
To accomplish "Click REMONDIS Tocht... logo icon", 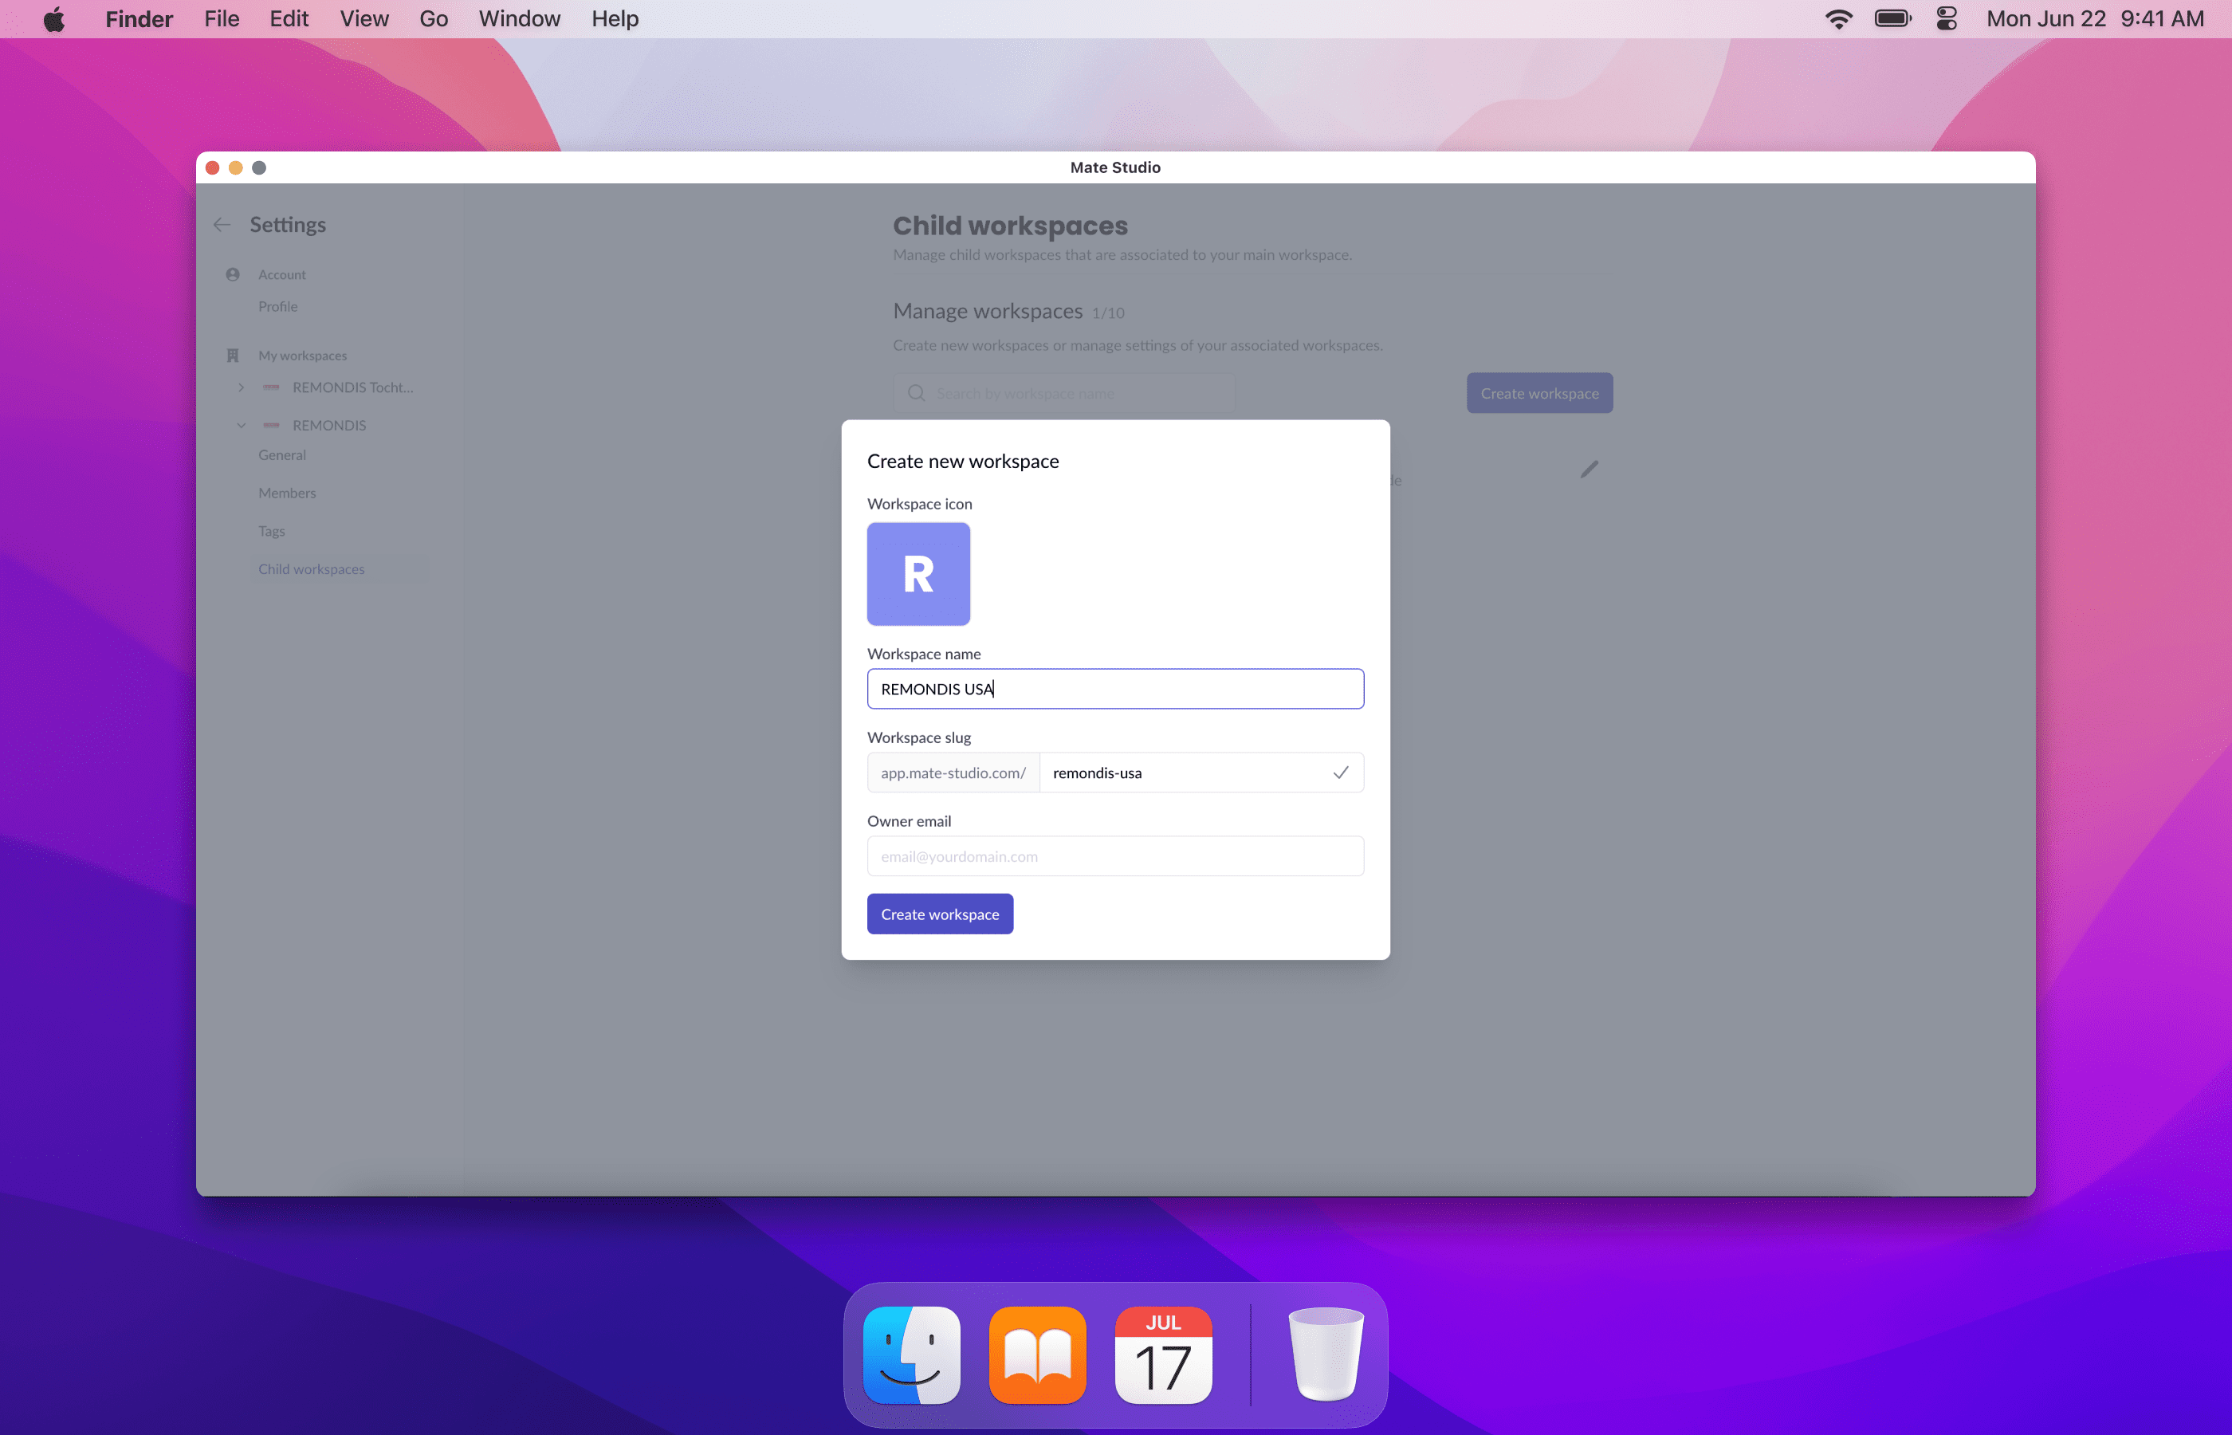I will pos(271,387).
